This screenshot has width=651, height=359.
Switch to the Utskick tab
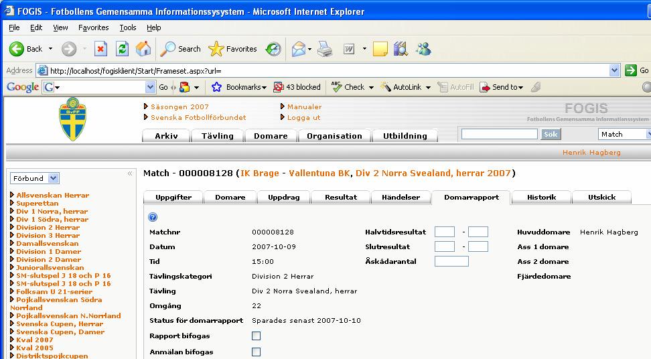click(x=601, y=197)
